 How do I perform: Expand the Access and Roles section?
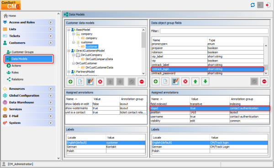coord(51,22)
